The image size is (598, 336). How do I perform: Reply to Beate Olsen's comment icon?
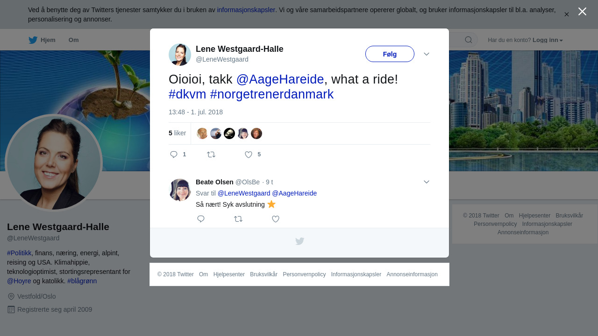click(x=201, y=219)
